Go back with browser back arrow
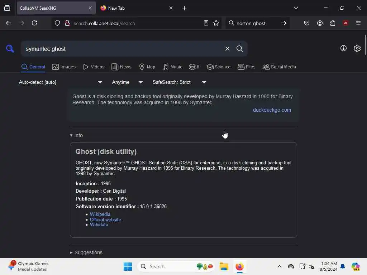 (9, 23)
